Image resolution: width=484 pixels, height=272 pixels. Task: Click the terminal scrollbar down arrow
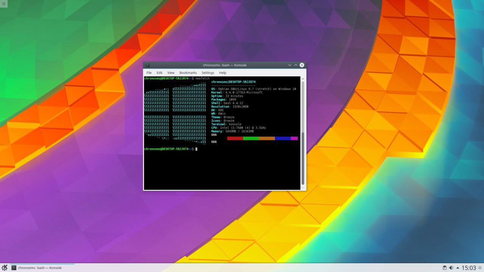(x=302, y=187)
